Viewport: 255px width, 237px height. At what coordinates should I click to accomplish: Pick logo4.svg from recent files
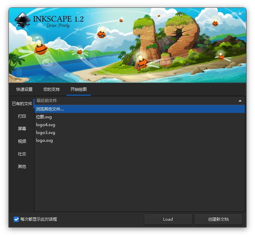[140, 124]
